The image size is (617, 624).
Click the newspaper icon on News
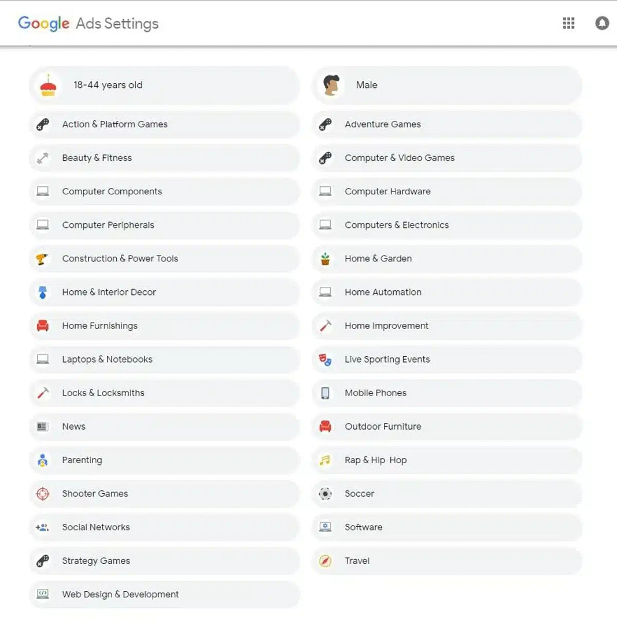click(x=42, y=426)
